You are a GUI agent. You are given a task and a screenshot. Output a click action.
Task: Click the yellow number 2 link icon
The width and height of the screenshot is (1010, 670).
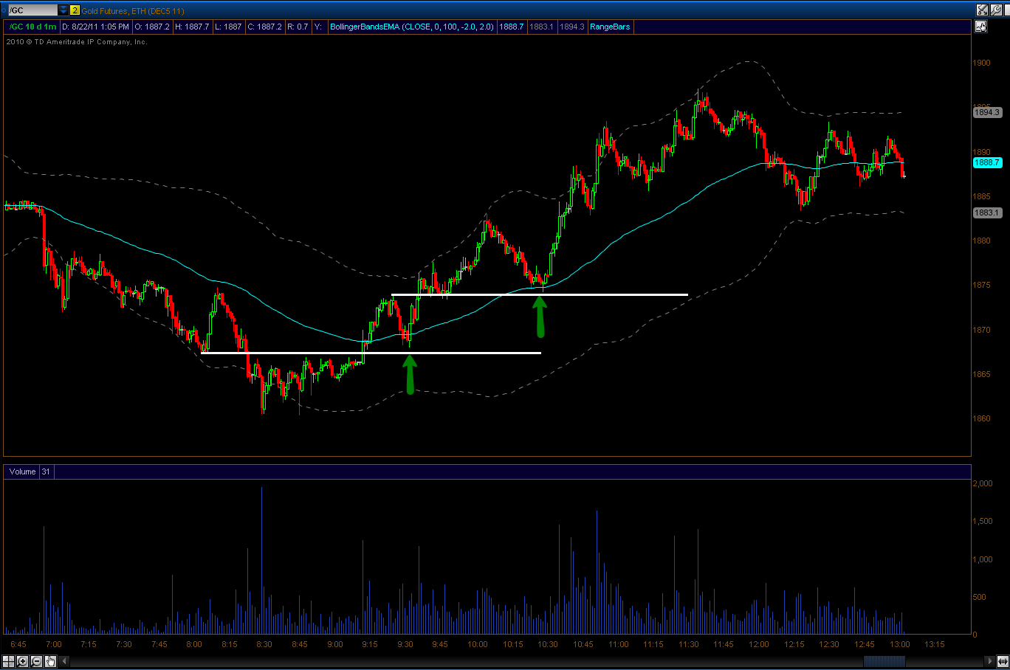75,10
